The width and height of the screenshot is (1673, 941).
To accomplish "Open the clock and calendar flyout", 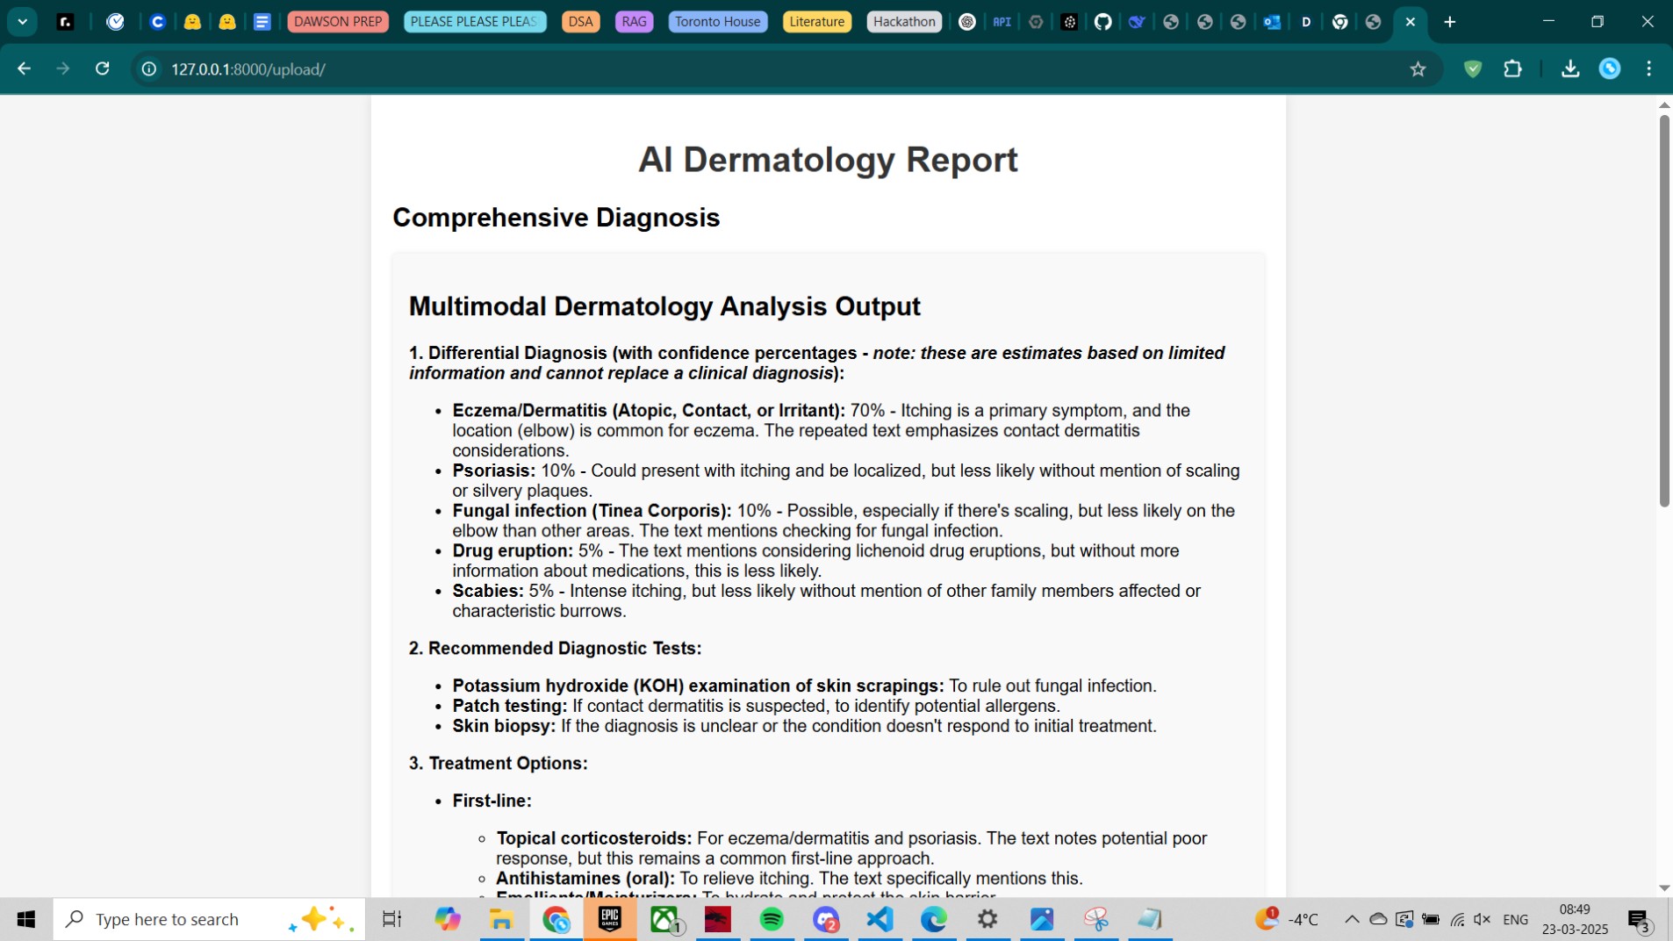I will 1575,919.
